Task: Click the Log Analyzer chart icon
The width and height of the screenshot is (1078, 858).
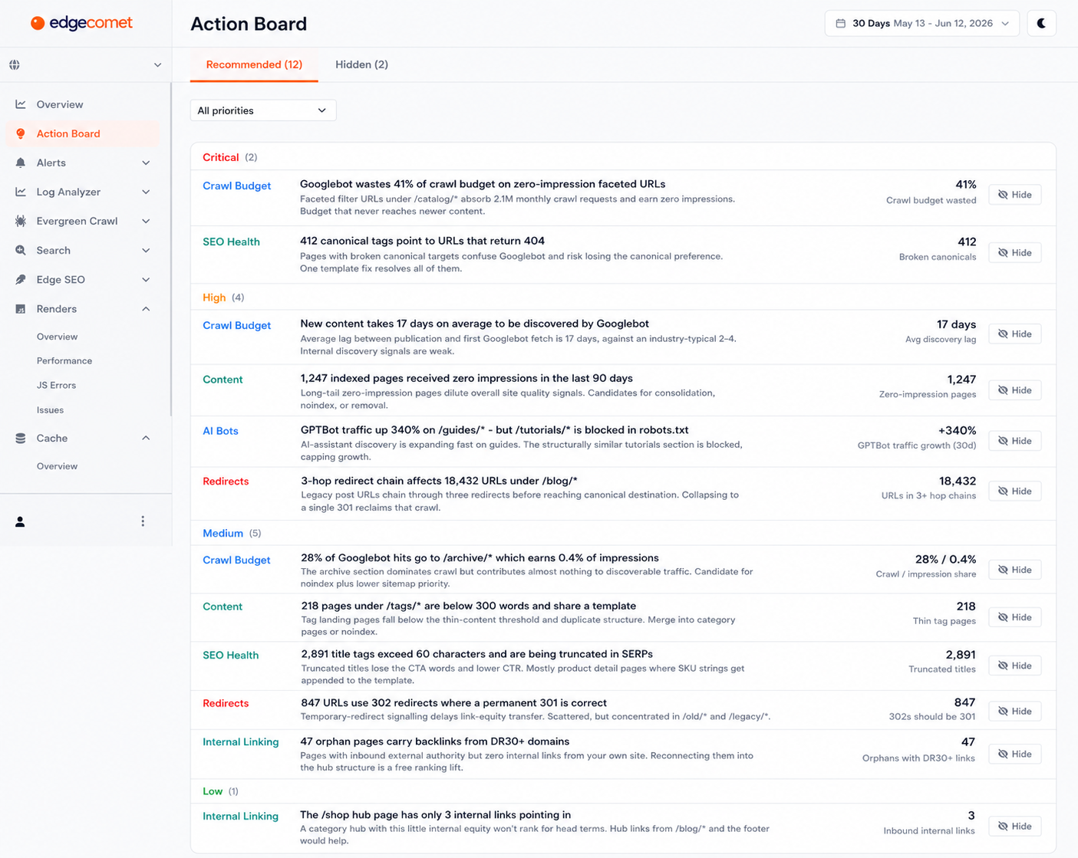Action: (21, 192)
